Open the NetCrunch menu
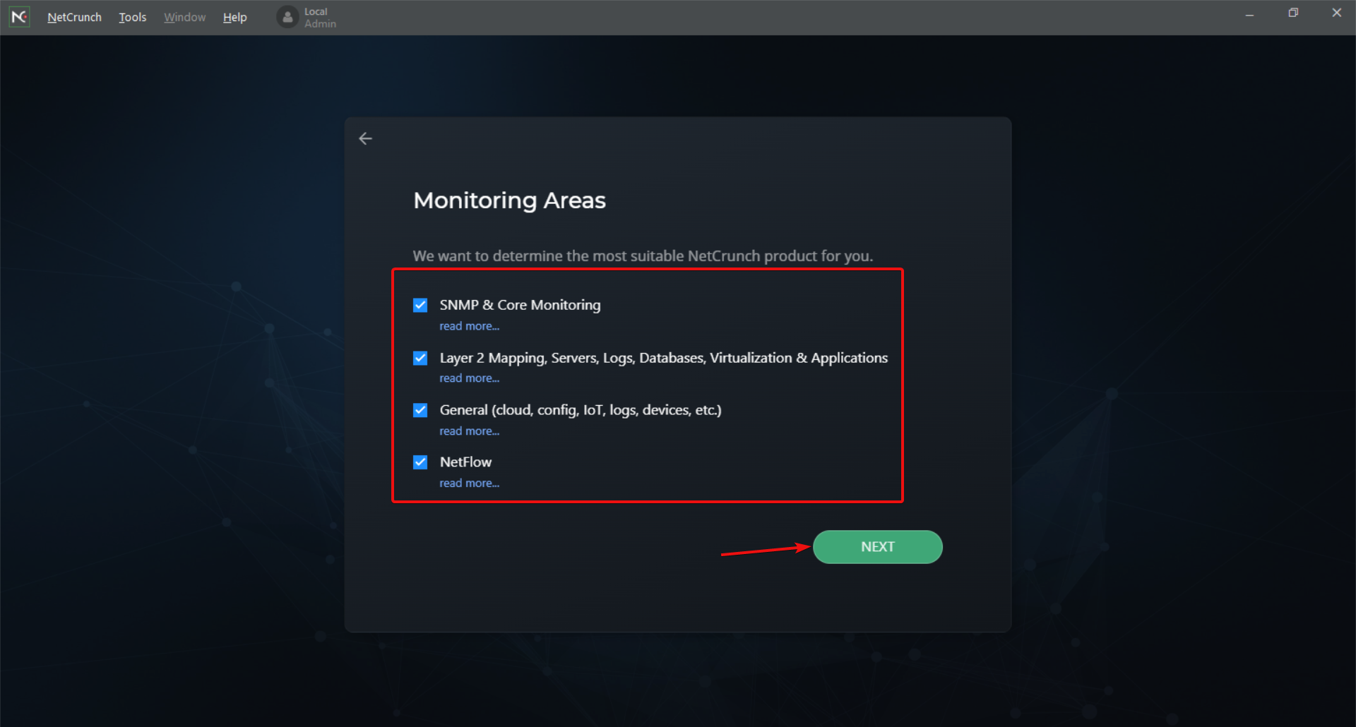 (74, 17)
